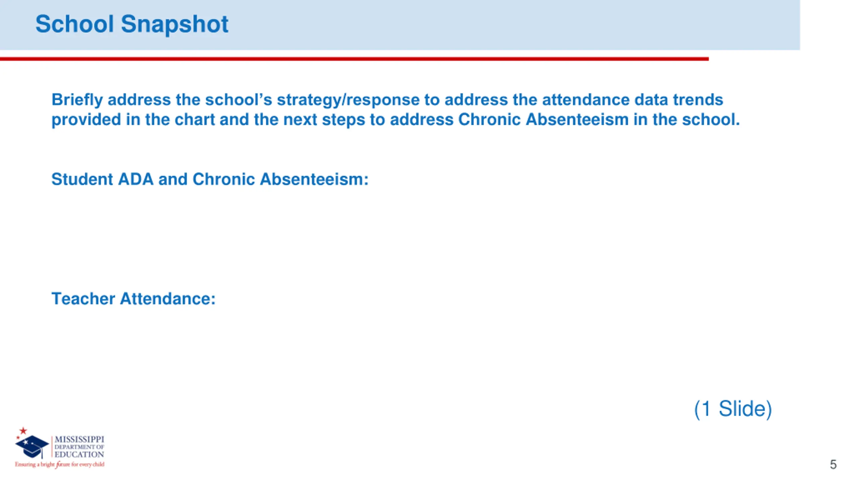Screen dimensions: 854x480
Task: Click the "EDUCATION" word in the logo
Action: coord(79,454)
